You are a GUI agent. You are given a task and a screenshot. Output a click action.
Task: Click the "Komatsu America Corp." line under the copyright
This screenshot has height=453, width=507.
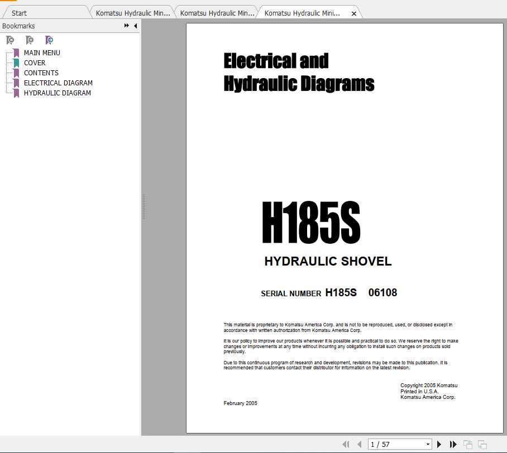[428, 397]
